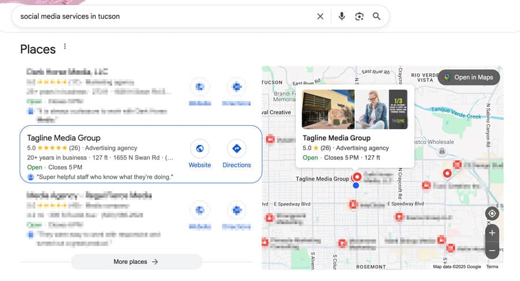
Task: View Tagline woman reading photo
Action: [x=372, y=110]
